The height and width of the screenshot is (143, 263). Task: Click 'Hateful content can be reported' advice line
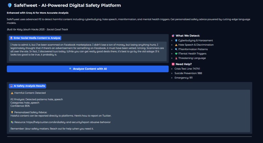61,116
